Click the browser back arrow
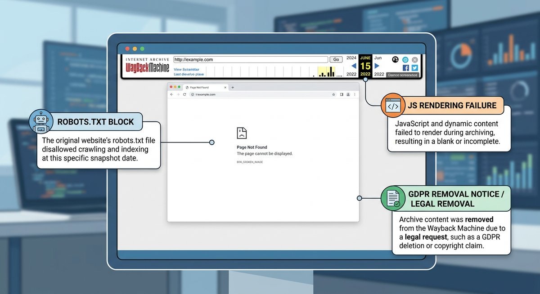The height and width of the screenshot is (294, 540). (171, 94)
